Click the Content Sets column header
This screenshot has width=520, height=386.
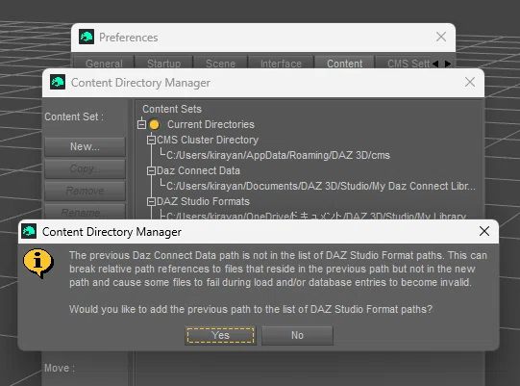[172, 109]
